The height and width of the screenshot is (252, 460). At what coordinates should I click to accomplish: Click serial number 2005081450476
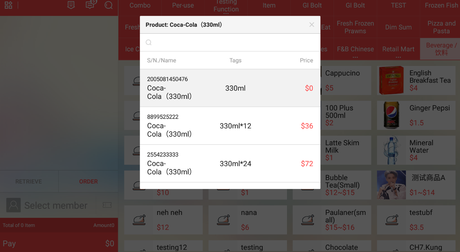[167, 79]
